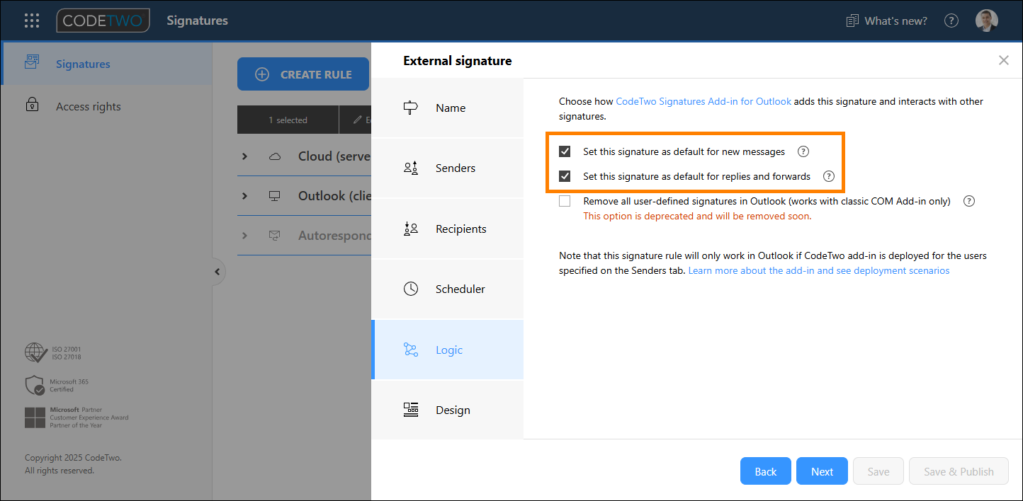Screen dimensions: 1023x501
Task: Open the user profile avatar menu
Action: [x=986, y=21]
